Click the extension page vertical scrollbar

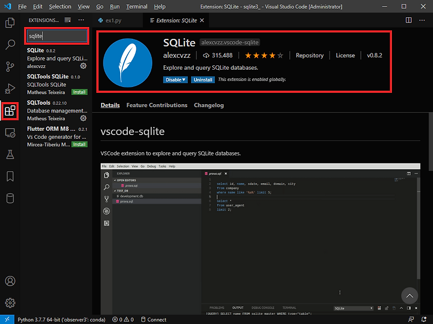pos(430,142)
